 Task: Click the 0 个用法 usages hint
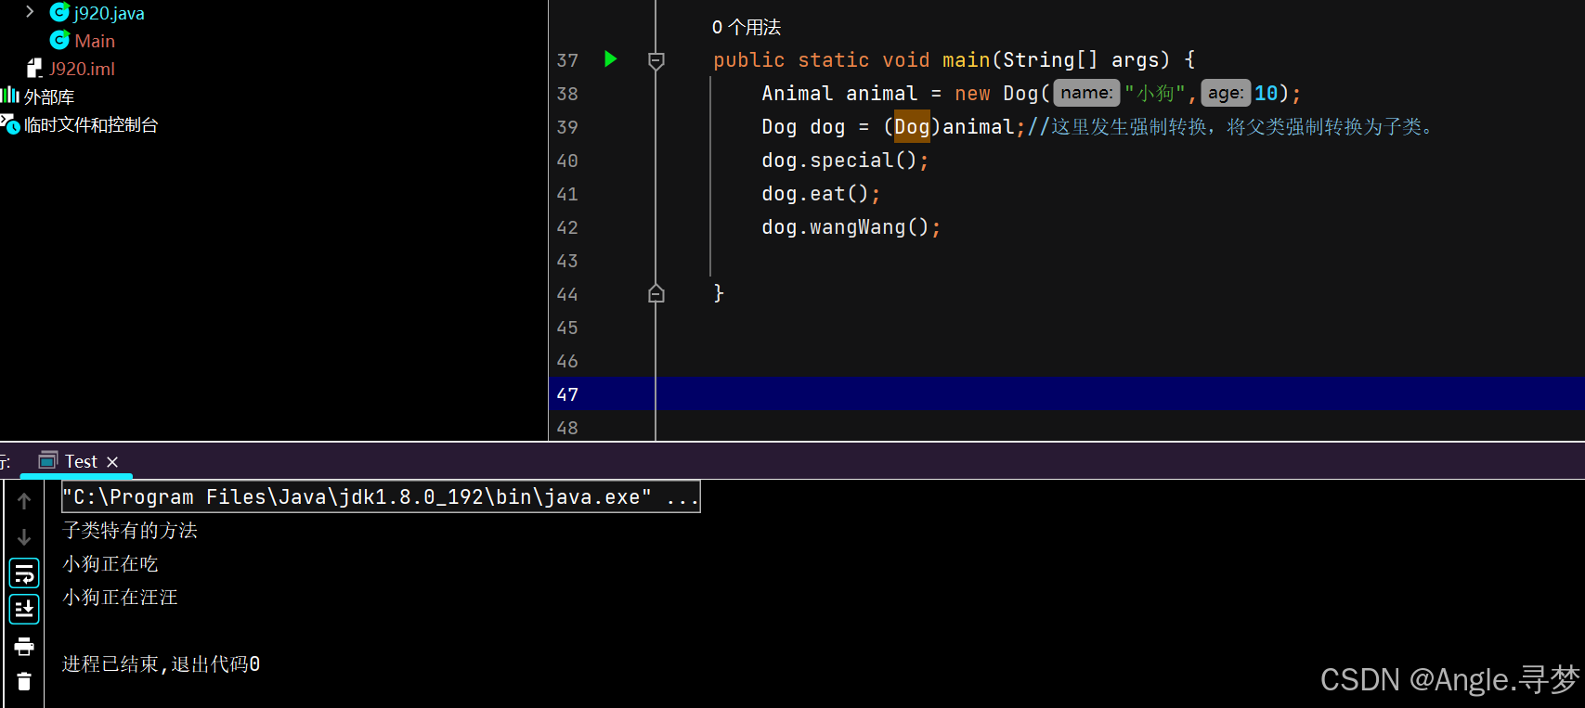click(747, 27)
